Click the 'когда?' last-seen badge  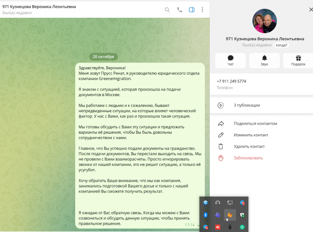coord(281,45)
